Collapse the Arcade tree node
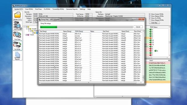Viewport: 187px width, 105px height. pos(27,29)
